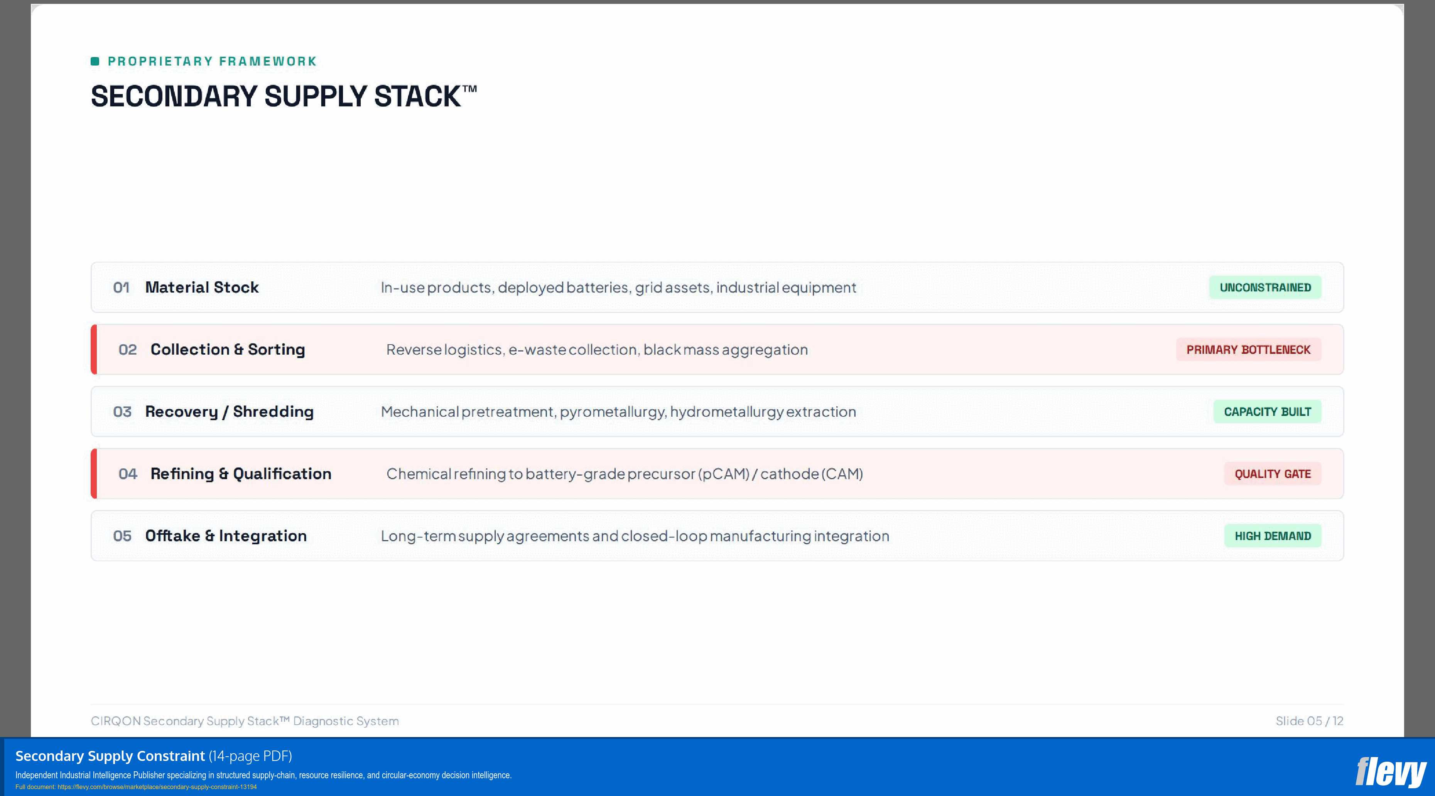Click the SECONDARY SUPPLY STACK heading

click(284, 96)
